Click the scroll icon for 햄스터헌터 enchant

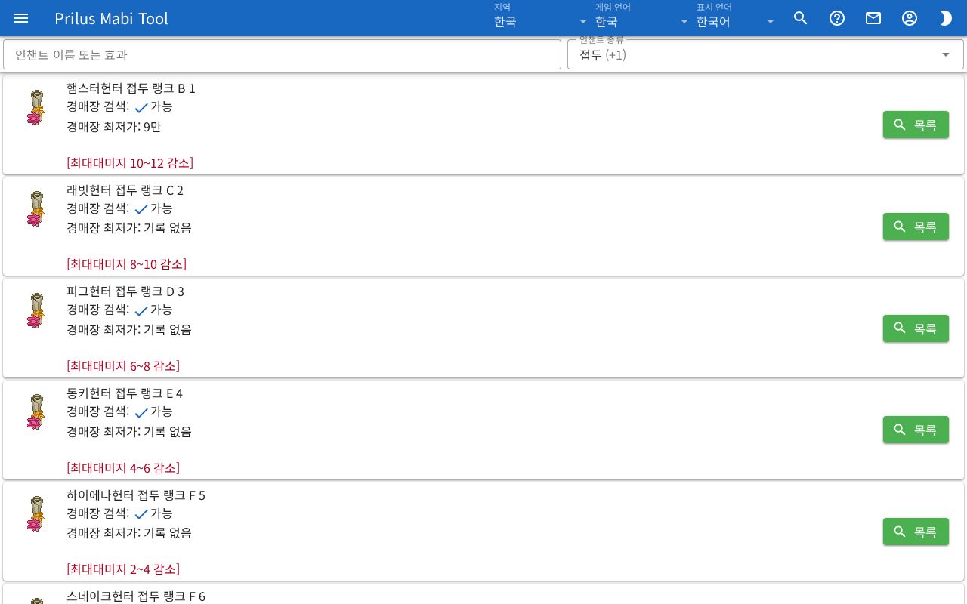(36, 107)
